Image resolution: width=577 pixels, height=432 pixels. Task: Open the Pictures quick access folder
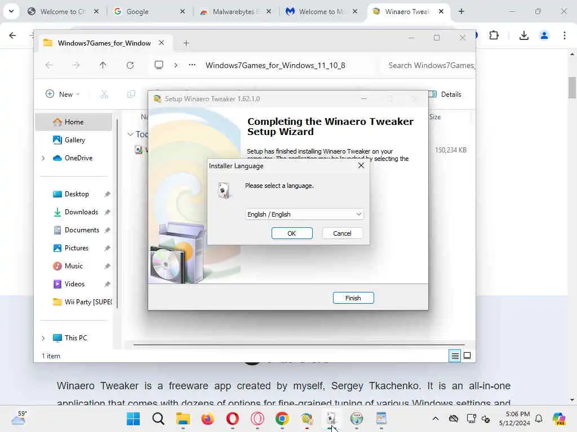[x=77, y=248]
